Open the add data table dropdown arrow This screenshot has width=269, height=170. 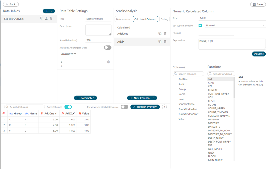51,11
